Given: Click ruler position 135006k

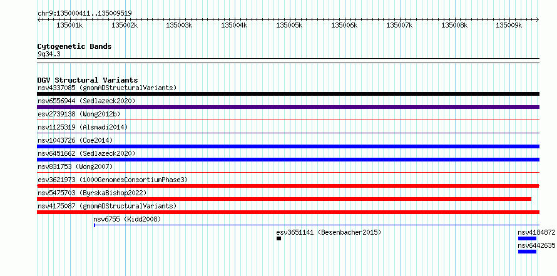Looking at the screenshot, I should (344, 25).
